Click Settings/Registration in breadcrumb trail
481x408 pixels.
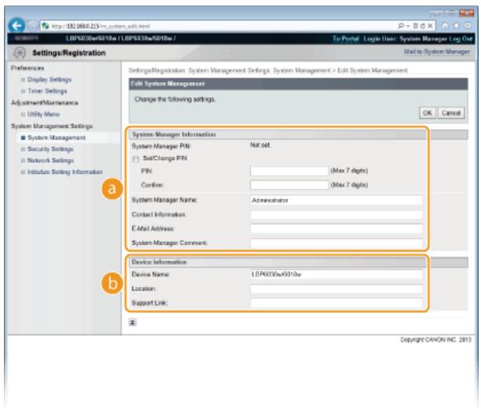[157, 70]
